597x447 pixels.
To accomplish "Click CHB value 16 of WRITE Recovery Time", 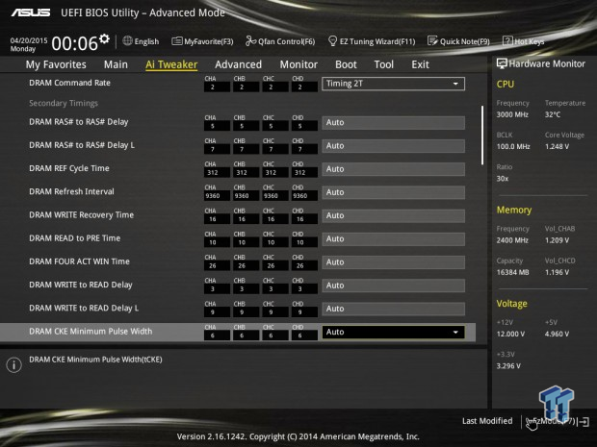I will pos(246,219).
